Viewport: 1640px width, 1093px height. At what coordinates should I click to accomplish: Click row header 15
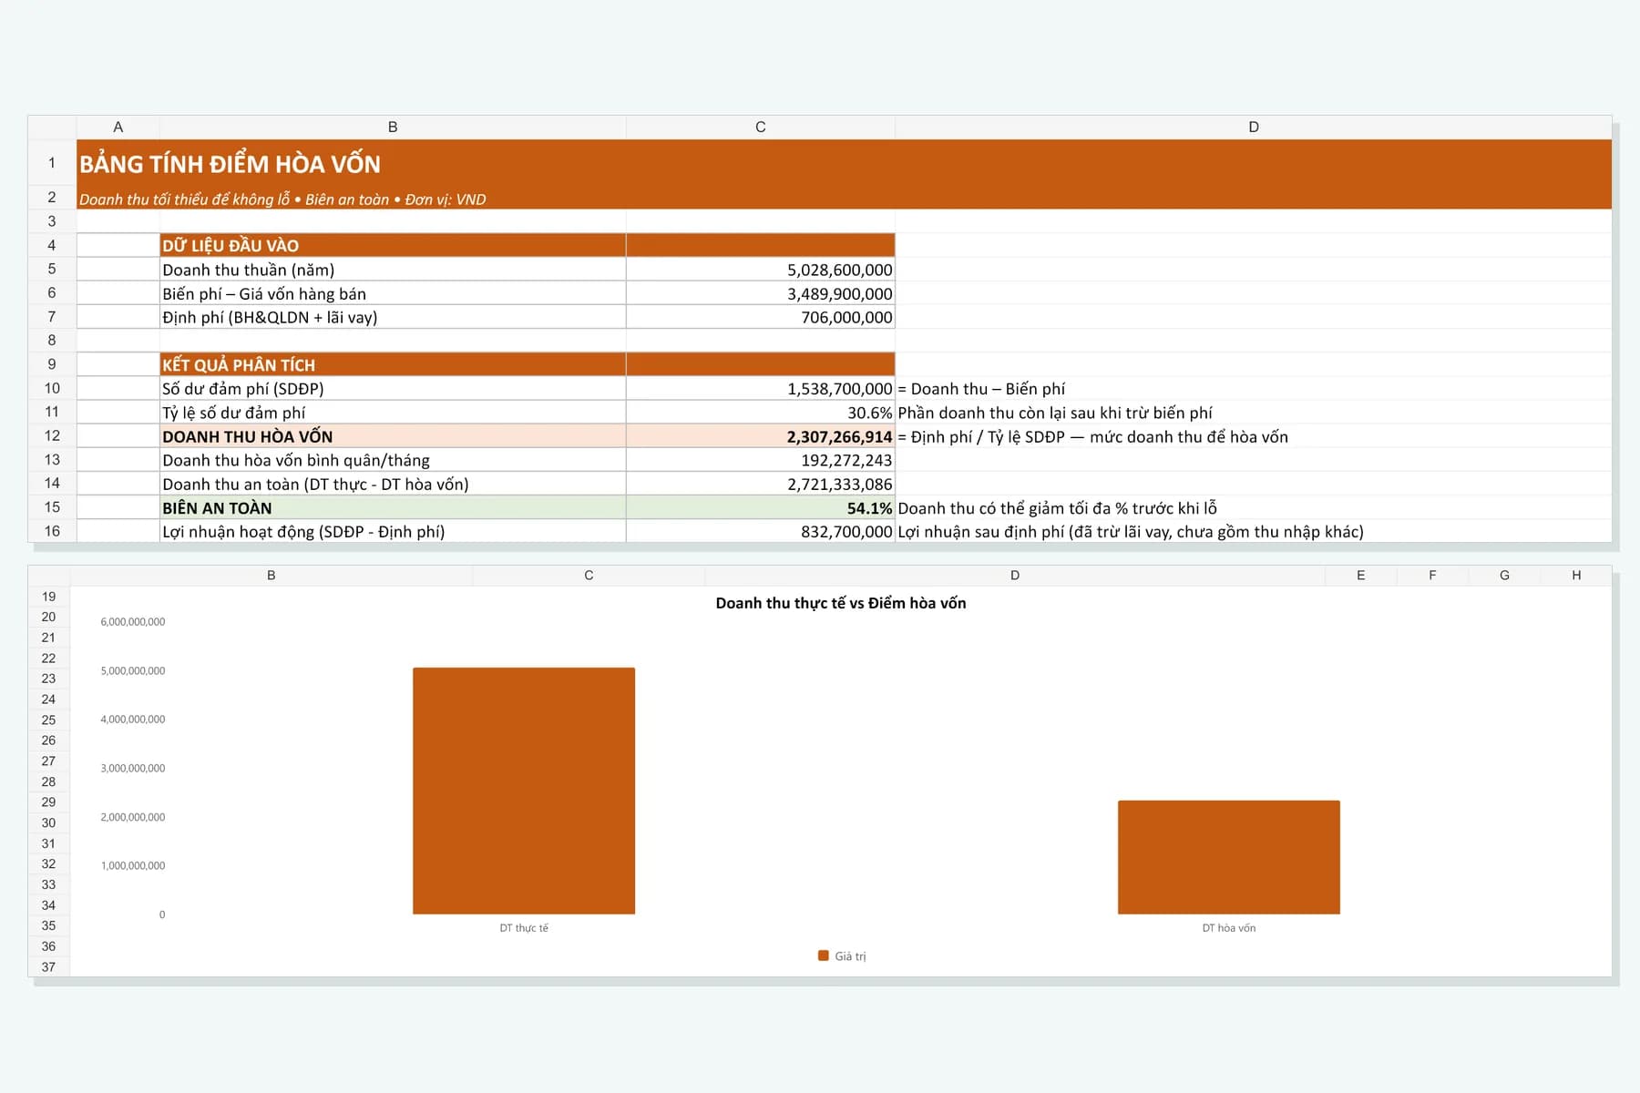[x=52, y=507]
